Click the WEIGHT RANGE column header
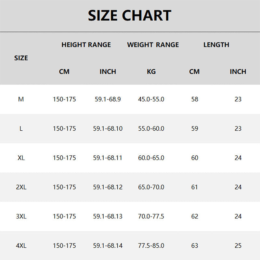This screenshot has width=260, height=260. [x=153, y=45]
